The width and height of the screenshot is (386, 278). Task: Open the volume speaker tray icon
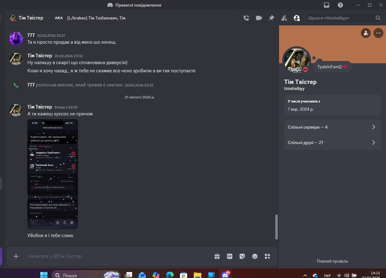click(347, 275)
